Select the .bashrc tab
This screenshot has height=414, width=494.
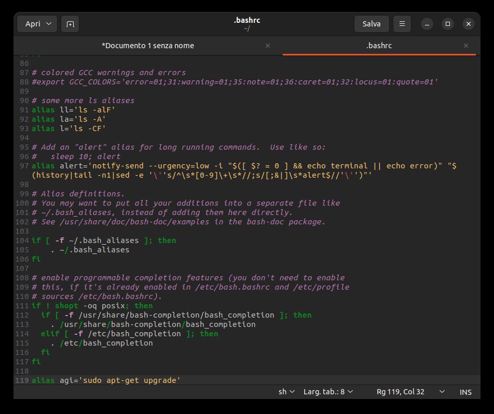[379, 46]
